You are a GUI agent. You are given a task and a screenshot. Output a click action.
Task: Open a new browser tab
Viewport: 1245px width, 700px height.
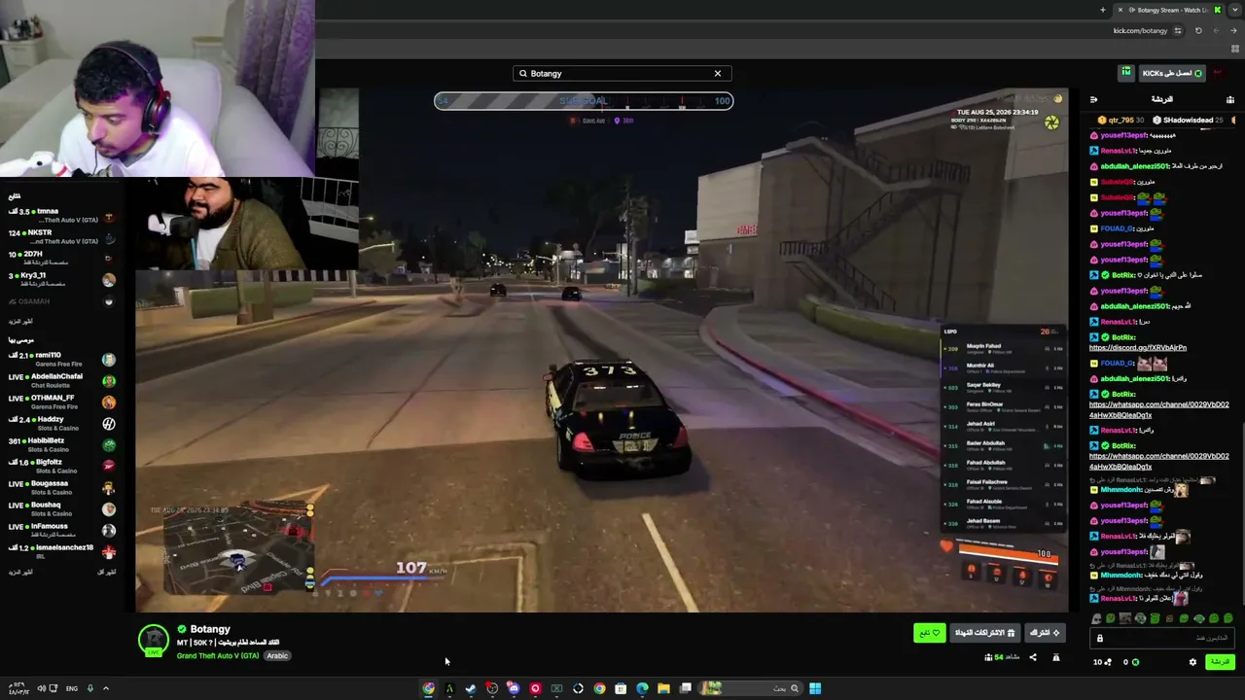[1103, 10]
